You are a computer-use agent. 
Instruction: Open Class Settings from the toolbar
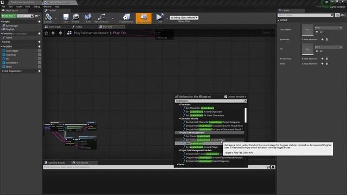pos(126,18)
